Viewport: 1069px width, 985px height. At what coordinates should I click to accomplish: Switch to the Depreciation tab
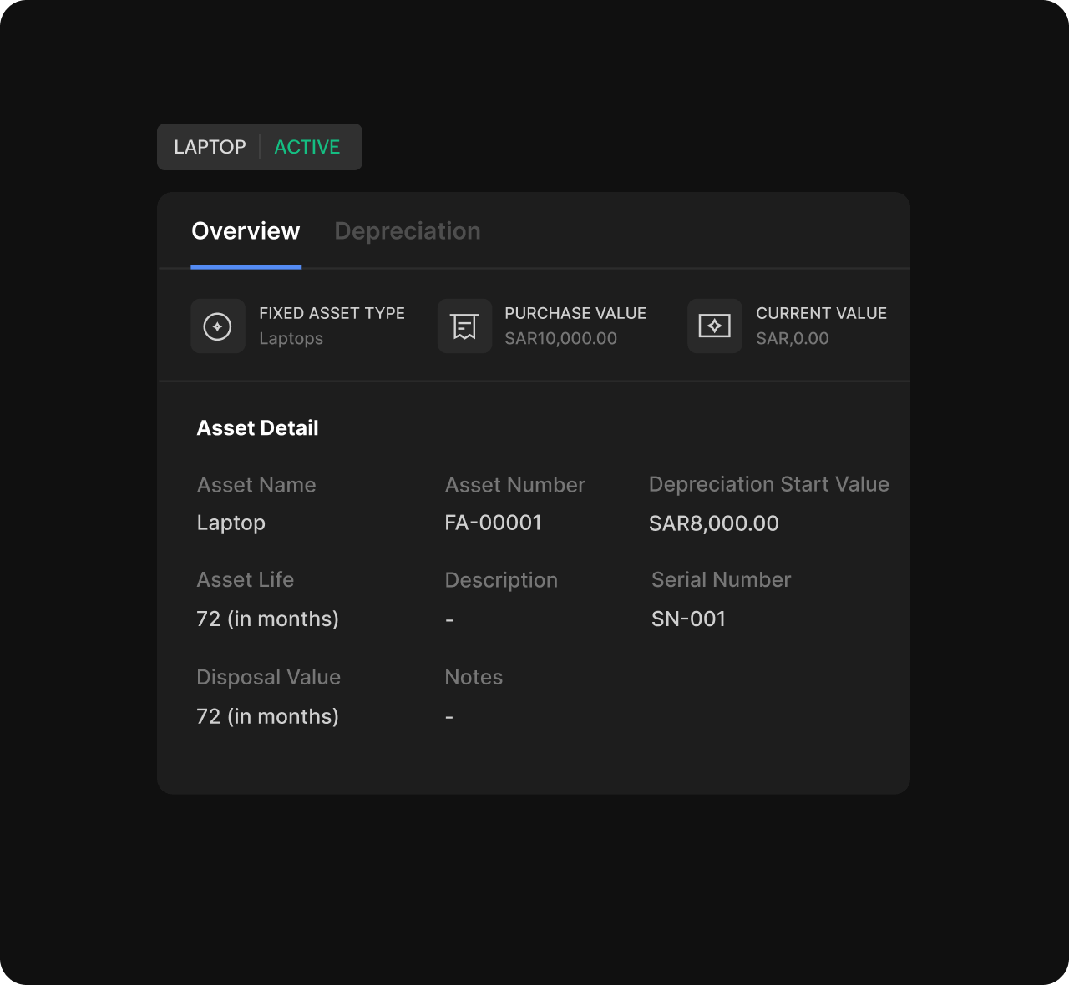pyautogui.click(x=408, y=230)
